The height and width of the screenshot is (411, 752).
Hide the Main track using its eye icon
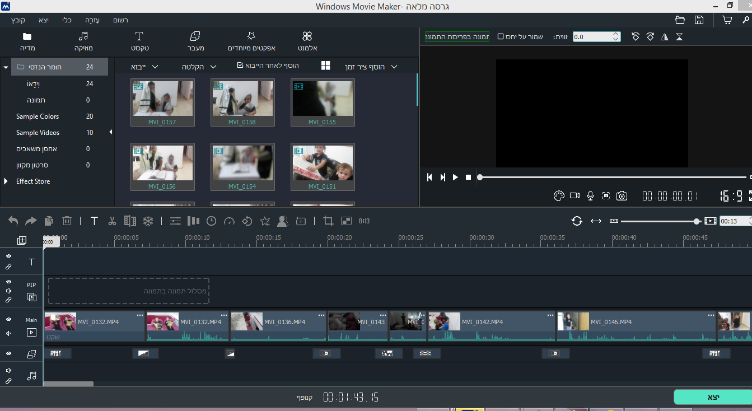9,319
